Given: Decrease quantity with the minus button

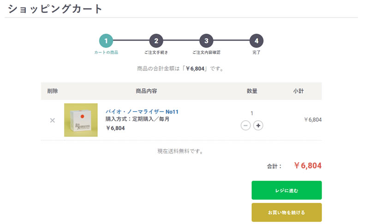Looking at the screenshot, I should click(246, 125).
